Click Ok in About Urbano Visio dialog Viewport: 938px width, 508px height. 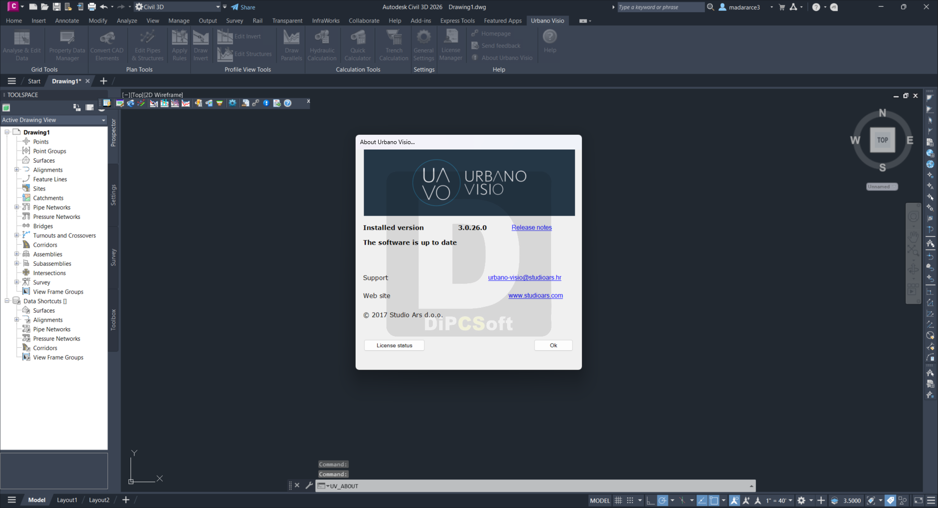tap(553, 345)
